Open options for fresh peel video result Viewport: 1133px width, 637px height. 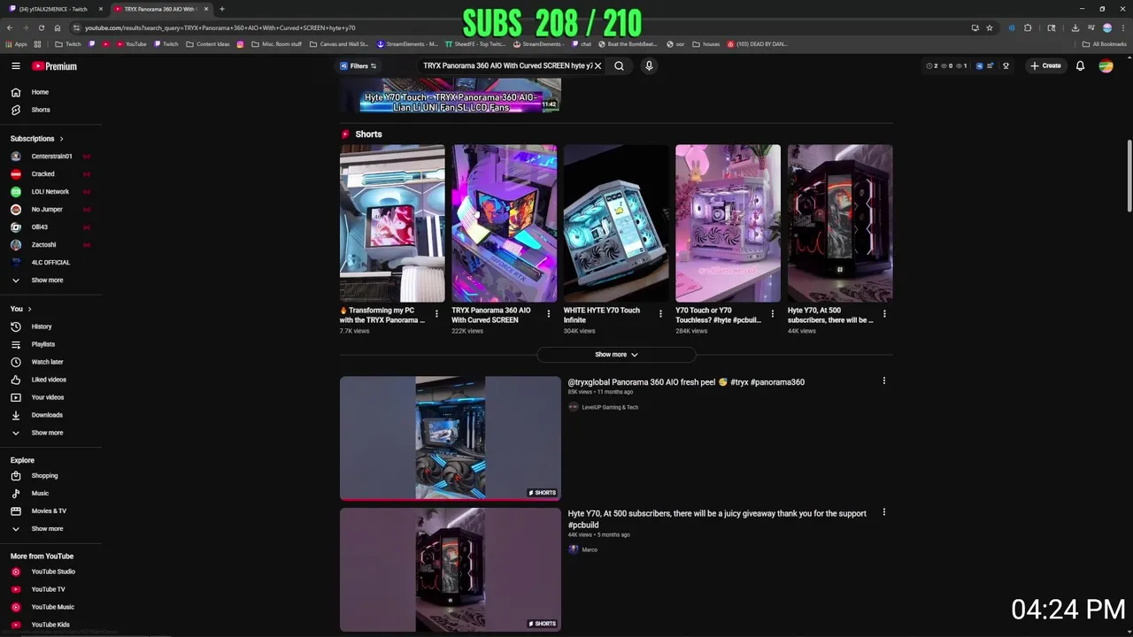tap(883, 380)
